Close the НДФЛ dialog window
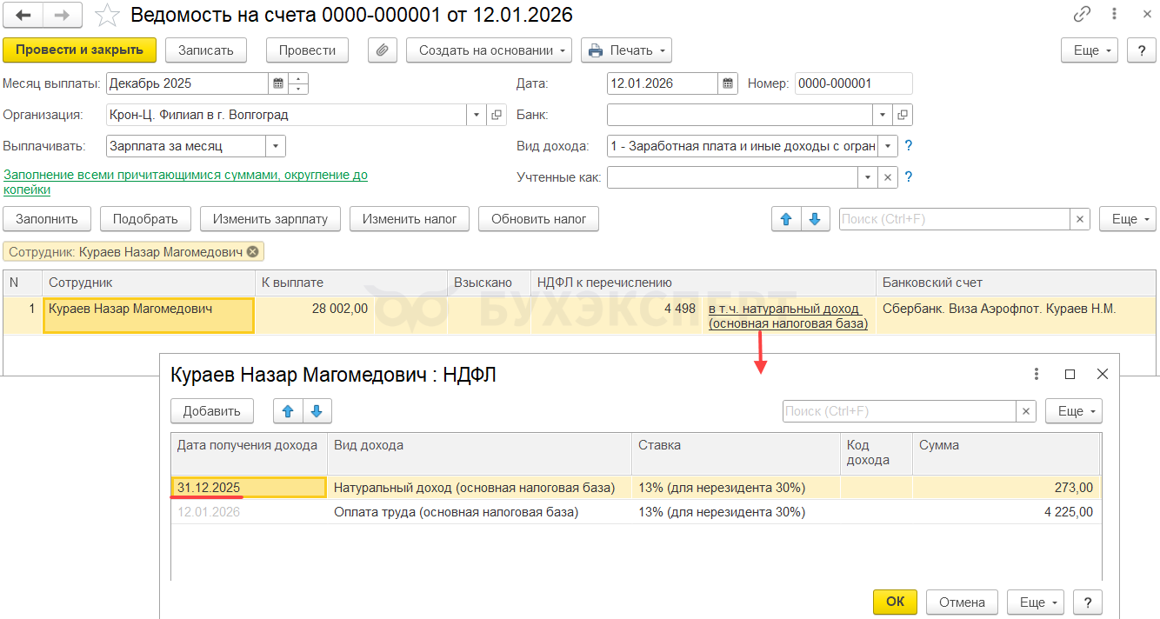The width and height of the screenshot is (1160, 619). 1103,374
